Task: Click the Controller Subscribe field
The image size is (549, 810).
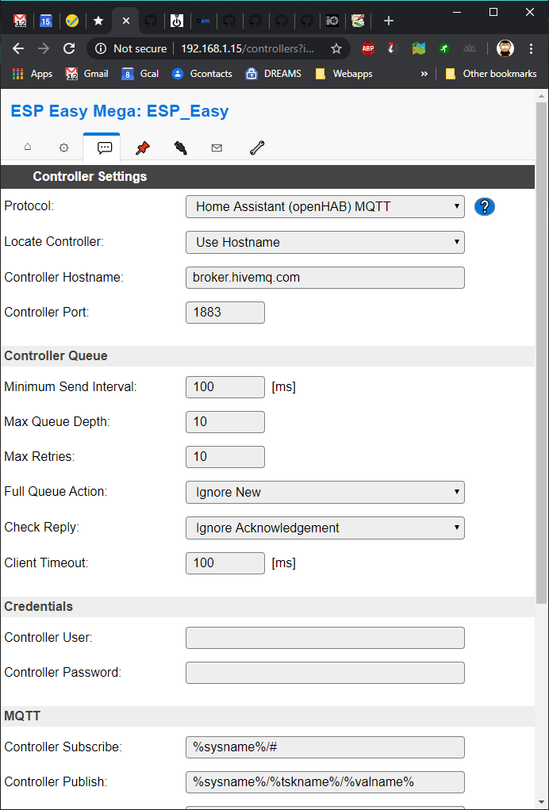Action: 325,747
